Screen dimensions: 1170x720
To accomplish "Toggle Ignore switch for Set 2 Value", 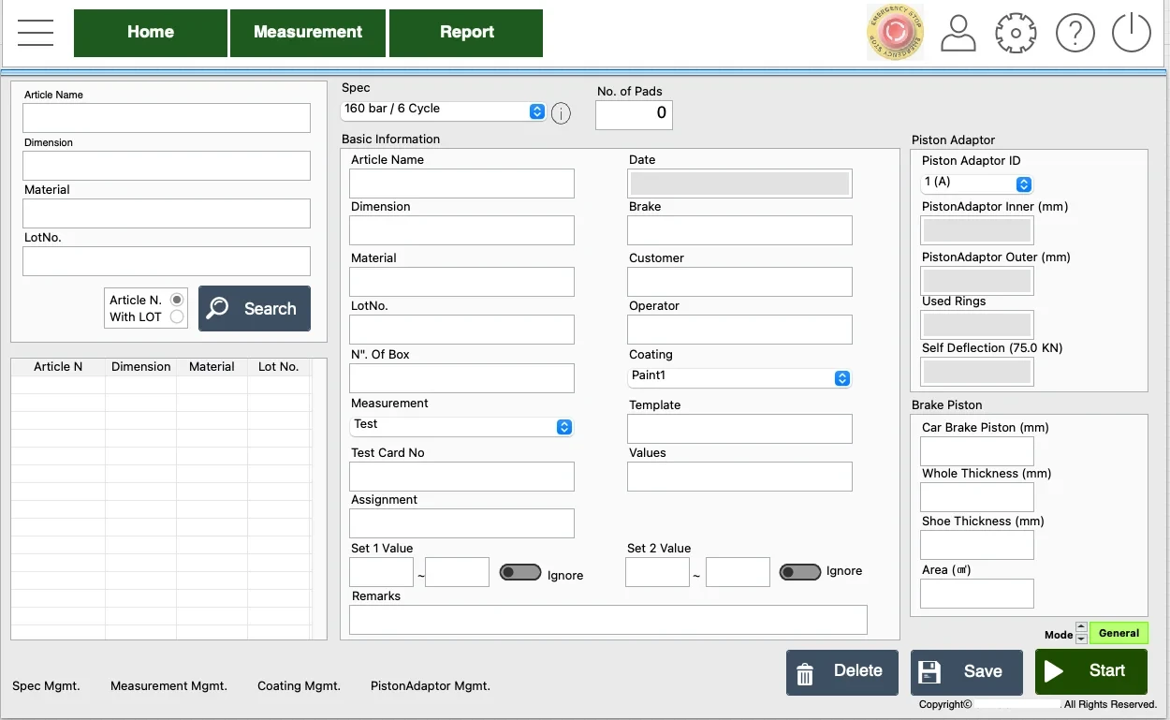I will (799, 572).
